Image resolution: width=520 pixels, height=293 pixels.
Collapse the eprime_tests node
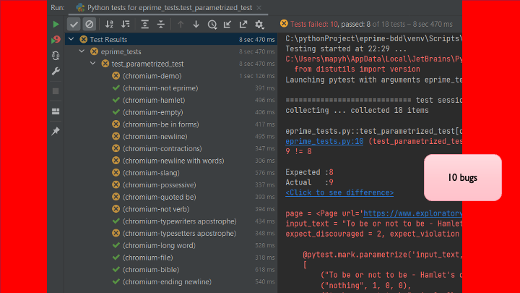tap(82, 51)
